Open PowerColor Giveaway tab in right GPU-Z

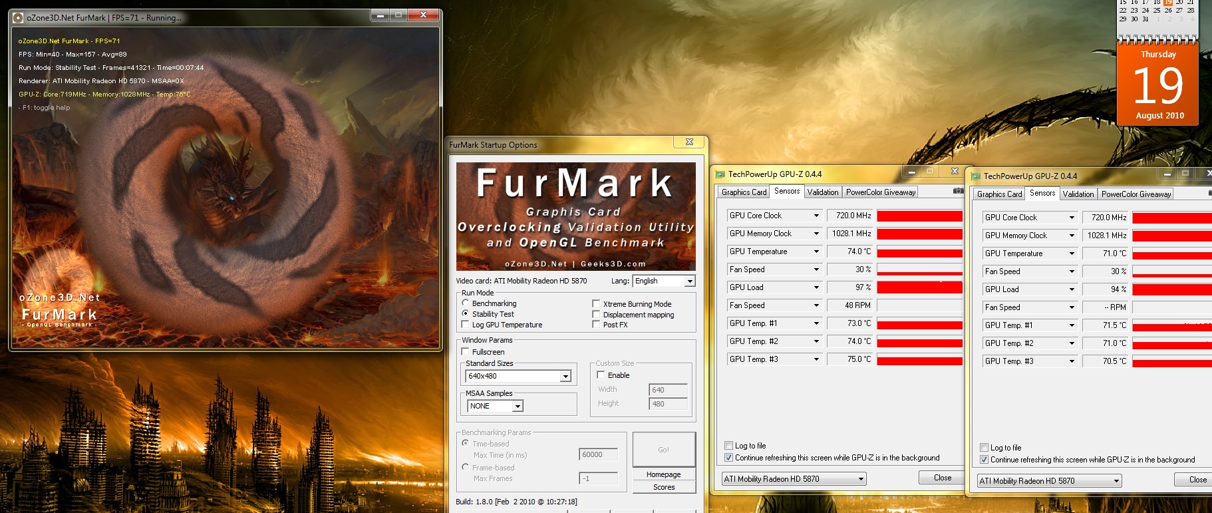[x=1136, y=194]
